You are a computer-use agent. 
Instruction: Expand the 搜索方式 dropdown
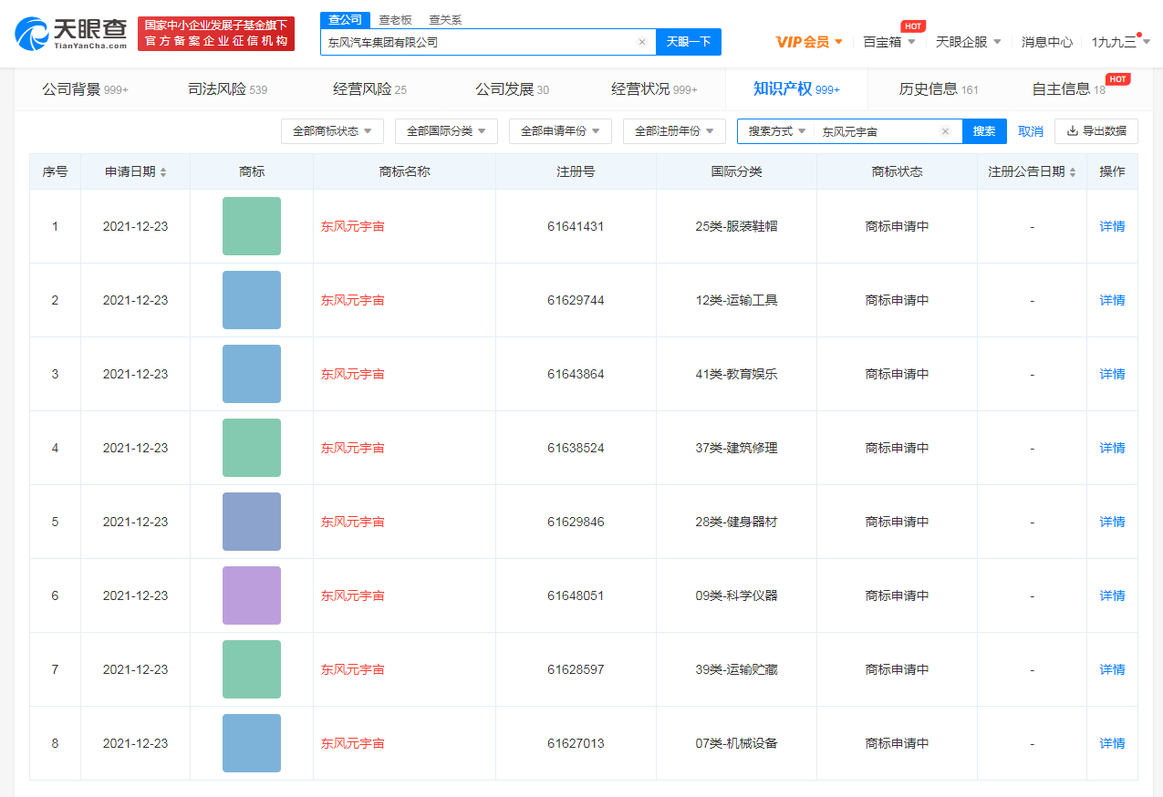[x=777, y=131]
